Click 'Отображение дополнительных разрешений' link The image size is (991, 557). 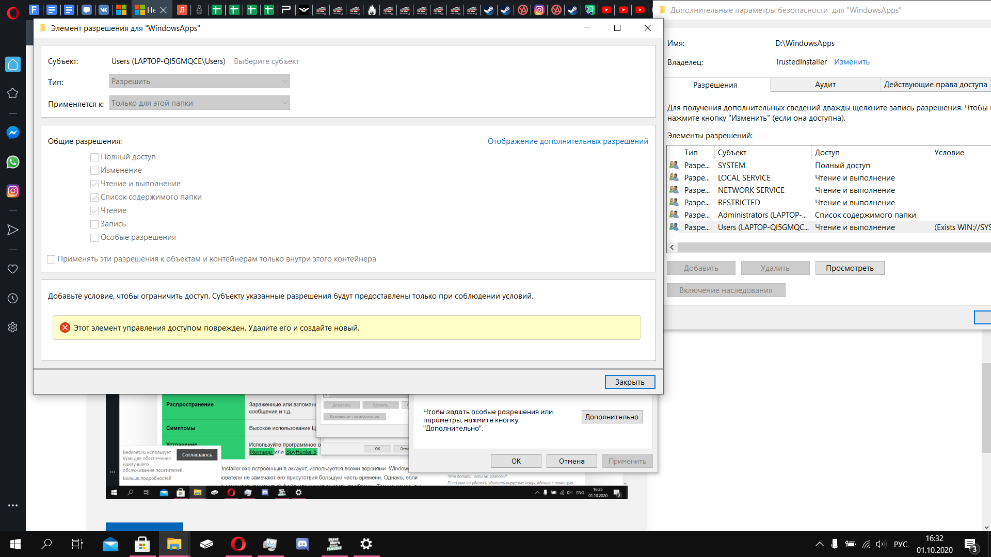pyautogui.click(x=568, y=141)
